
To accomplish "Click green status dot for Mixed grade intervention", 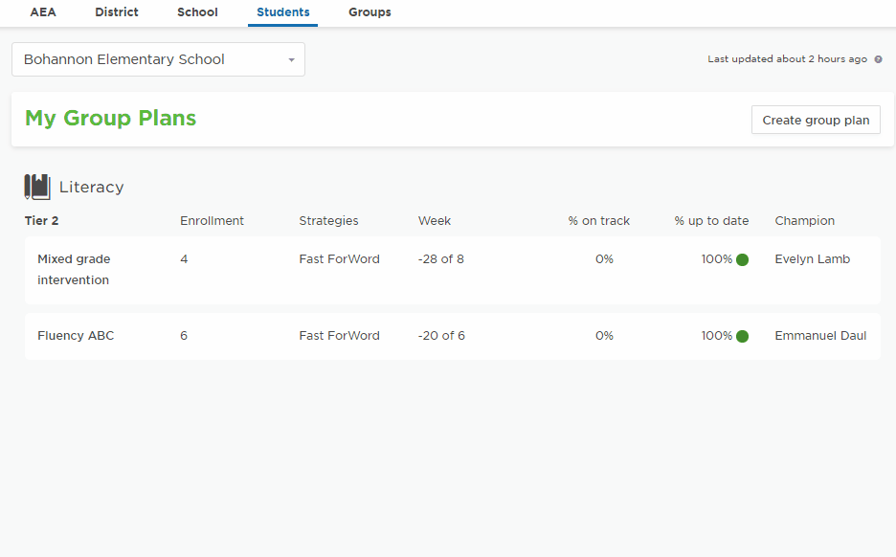I will click(x=743, y=259).
